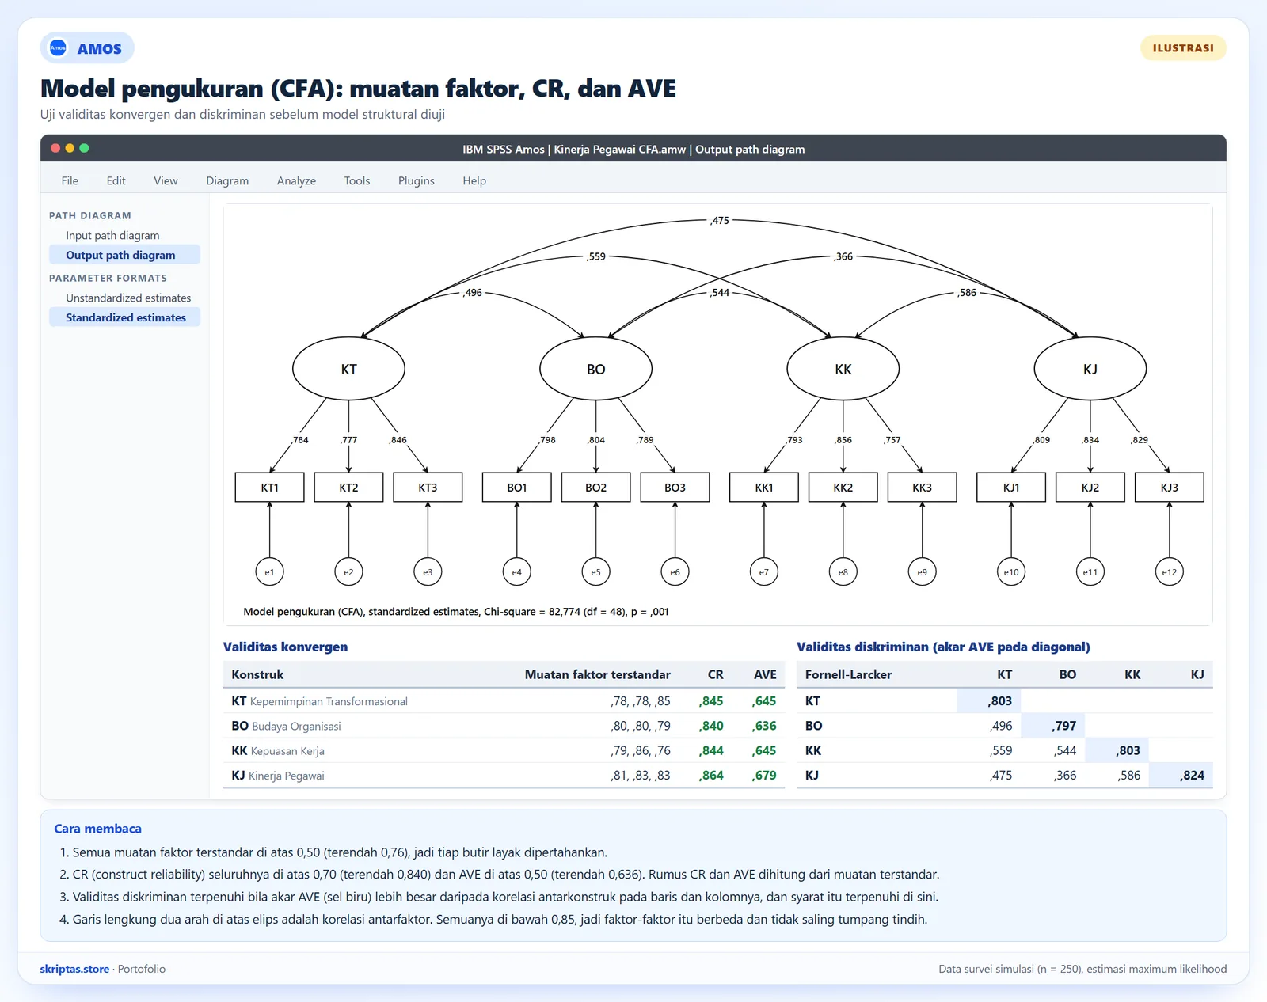Open the Help menu
Screen dimensions: 1267x1002
click(474, 180)
